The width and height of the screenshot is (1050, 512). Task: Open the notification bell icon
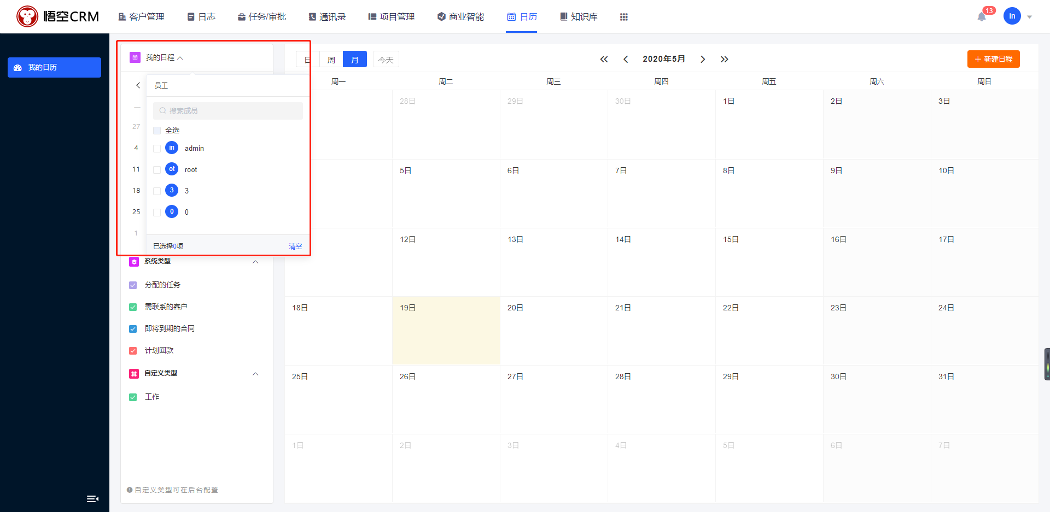click(x=982, y=17)
